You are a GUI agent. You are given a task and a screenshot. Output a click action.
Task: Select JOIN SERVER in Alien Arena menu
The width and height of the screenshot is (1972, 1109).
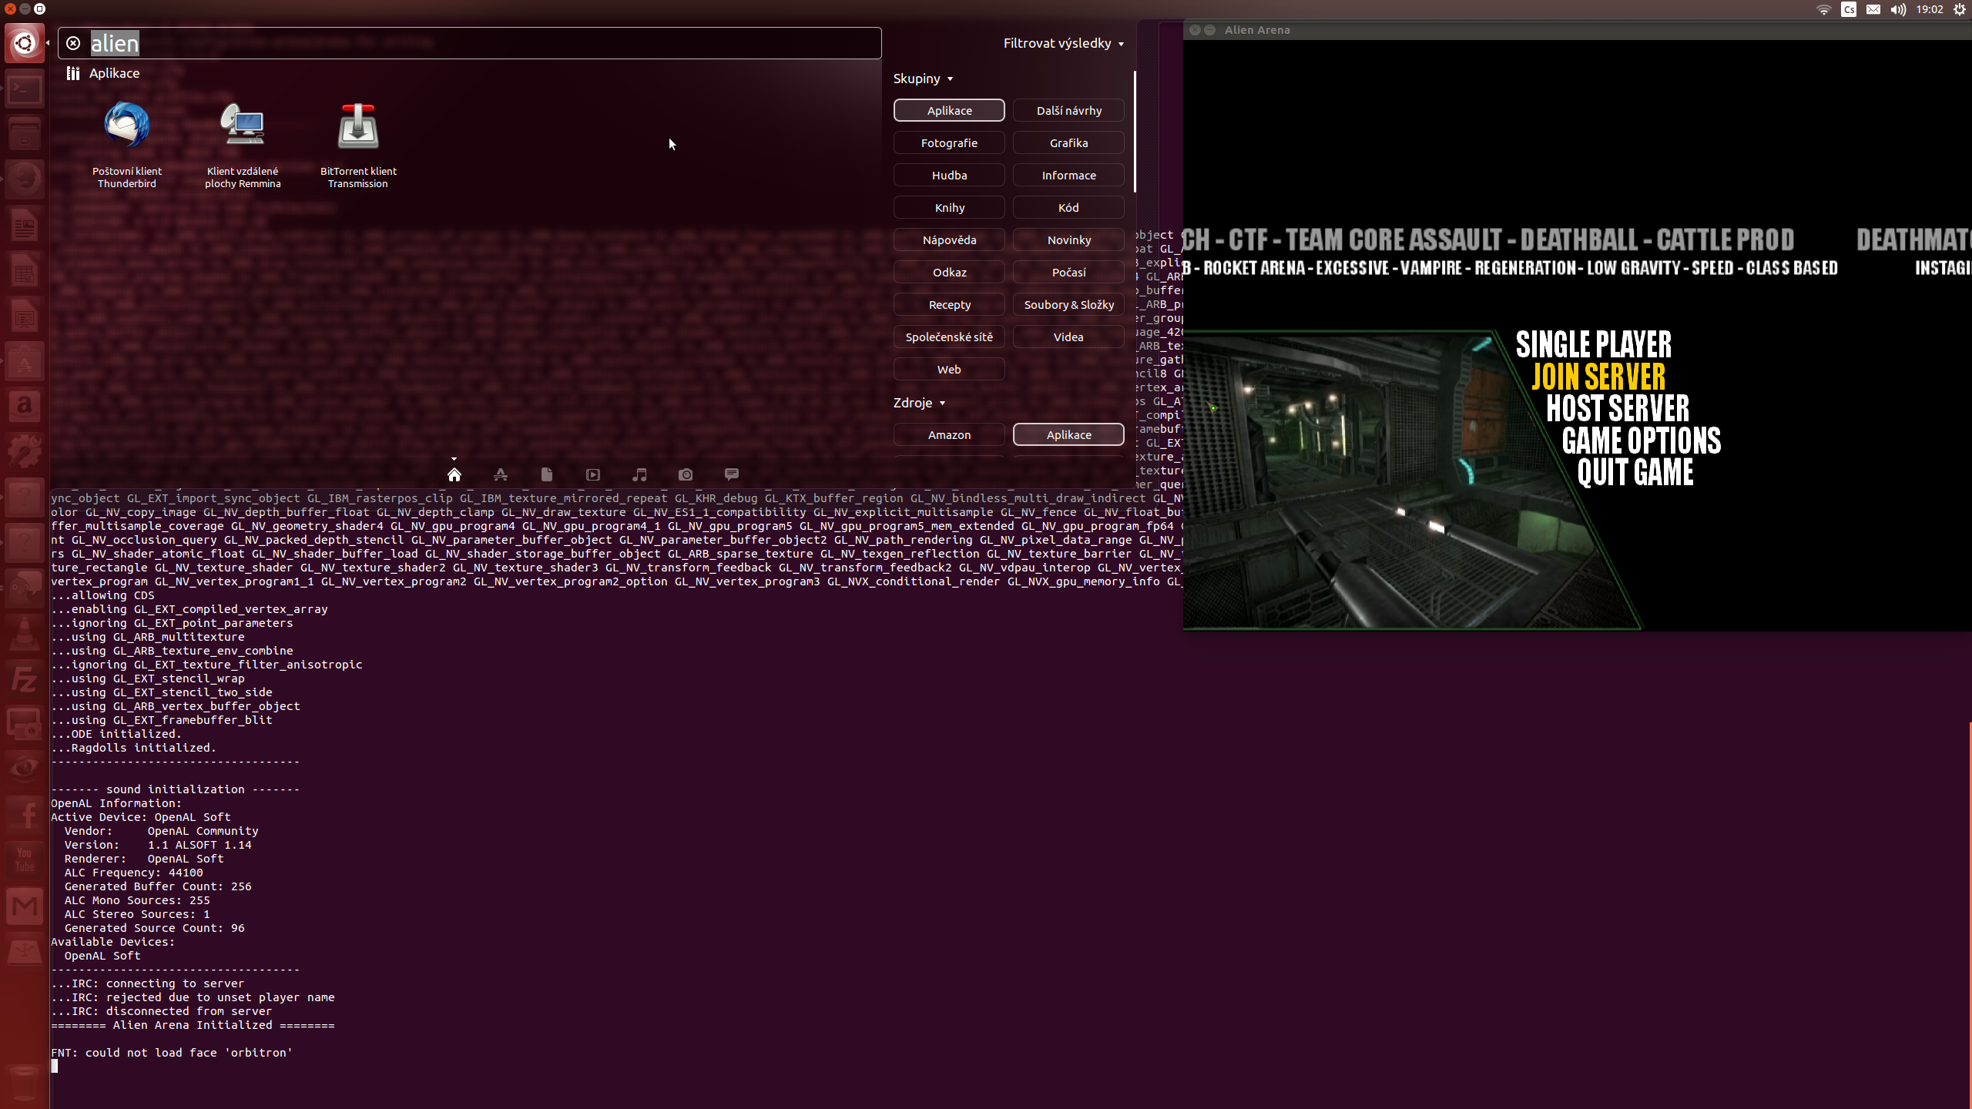1598,377
